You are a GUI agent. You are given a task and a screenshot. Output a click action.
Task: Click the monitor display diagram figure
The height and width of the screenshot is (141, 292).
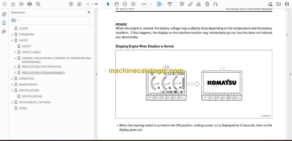pyautogui.click(x=194, y=84)
